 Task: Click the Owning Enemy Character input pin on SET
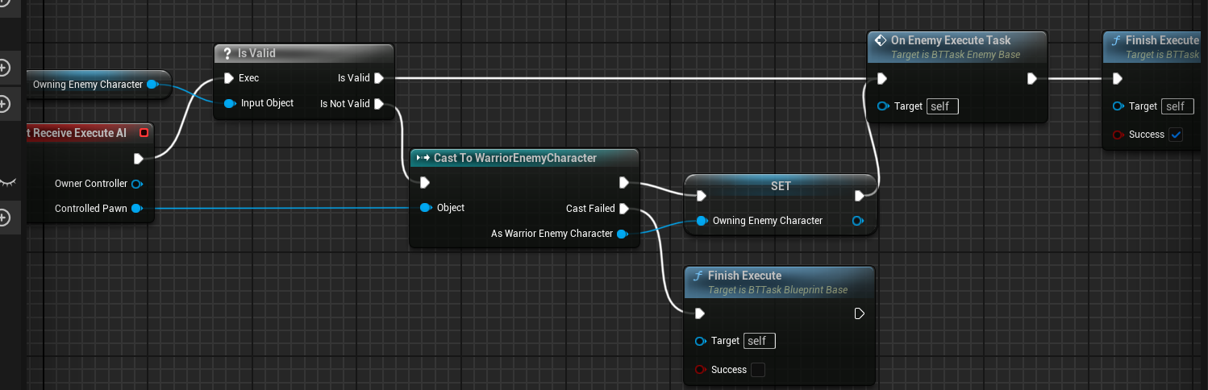pos(701,221)
